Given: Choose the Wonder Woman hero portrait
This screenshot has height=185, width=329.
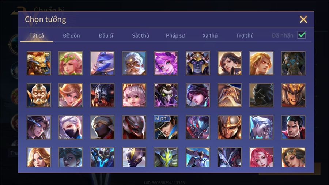Looking at the screenshot, I should 293,157.
